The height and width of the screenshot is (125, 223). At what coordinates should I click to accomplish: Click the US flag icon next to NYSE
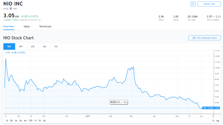coord(11,9)
